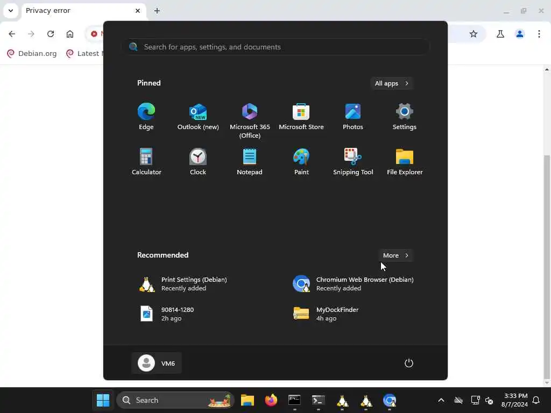
Task: Open VM6 user account menu
Action: coord(157,363)
